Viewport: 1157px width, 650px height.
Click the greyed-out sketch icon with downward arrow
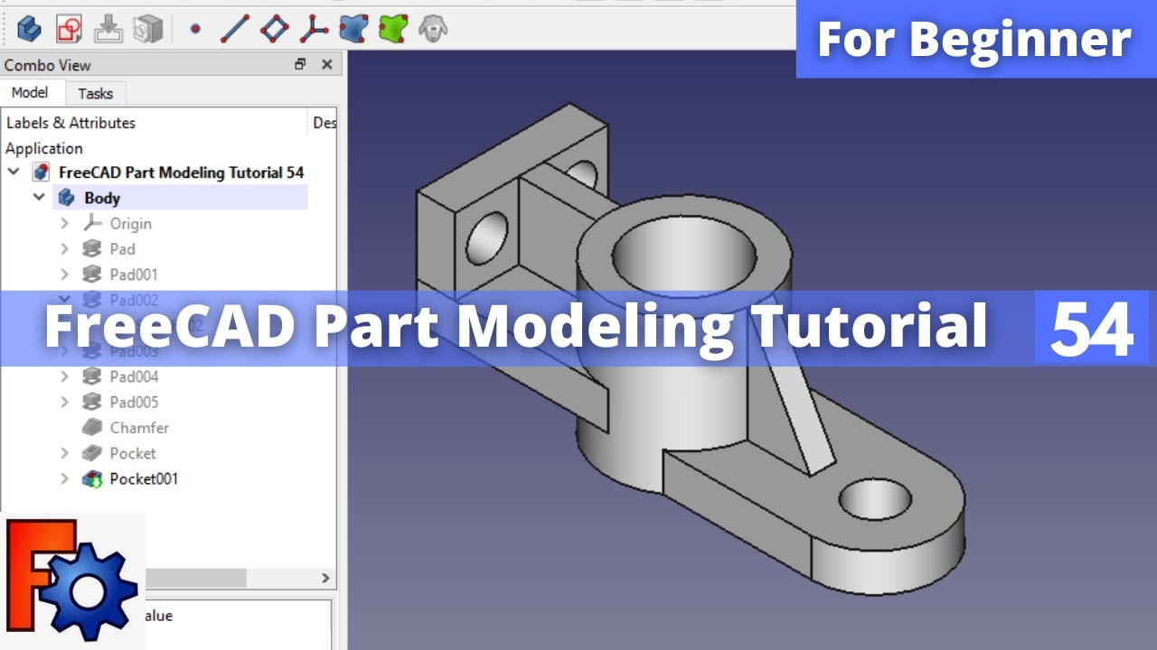(108, 29)
